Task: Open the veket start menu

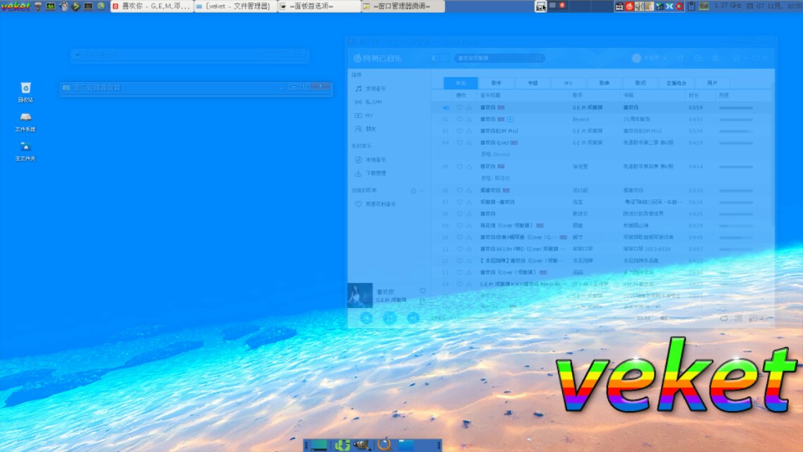Action: pos(16,6)
